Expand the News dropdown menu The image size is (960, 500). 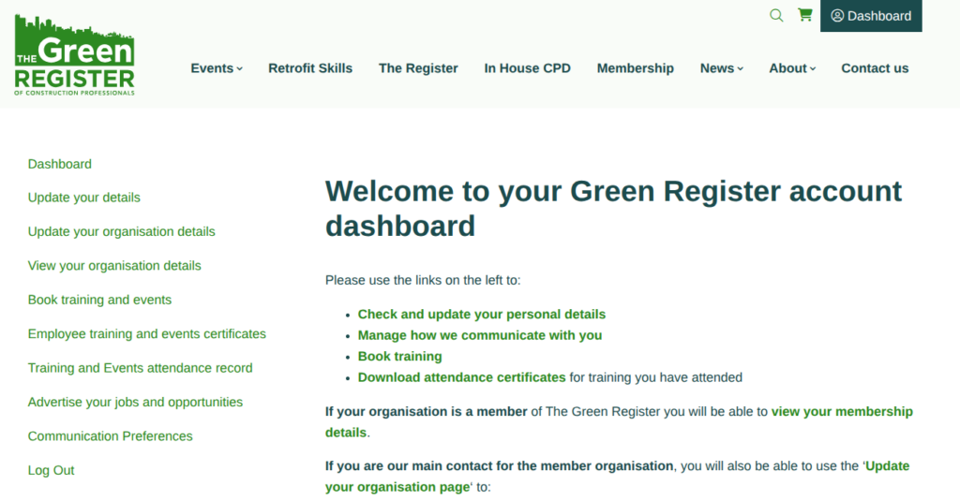click(721, 68)
